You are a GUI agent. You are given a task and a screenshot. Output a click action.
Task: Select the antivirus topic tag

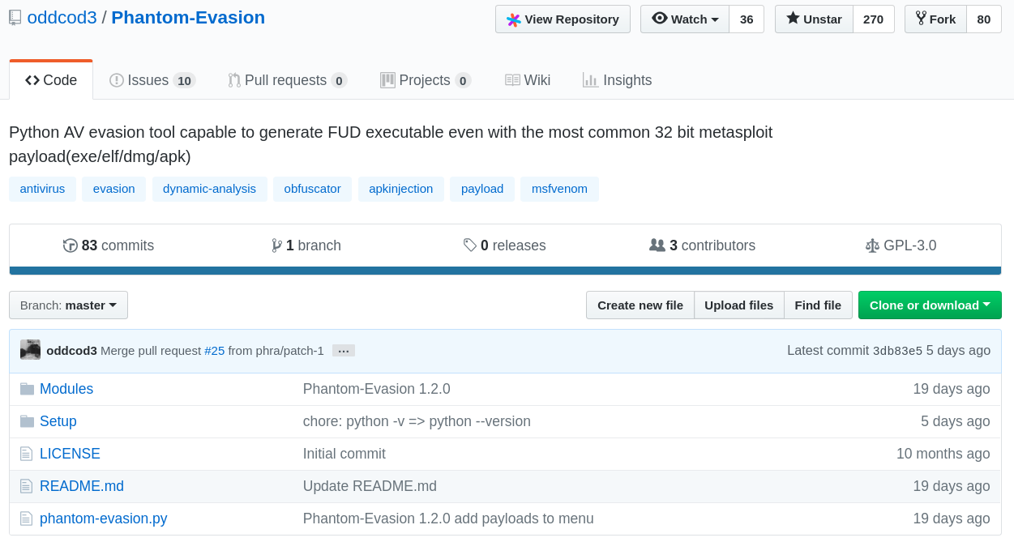42,189
